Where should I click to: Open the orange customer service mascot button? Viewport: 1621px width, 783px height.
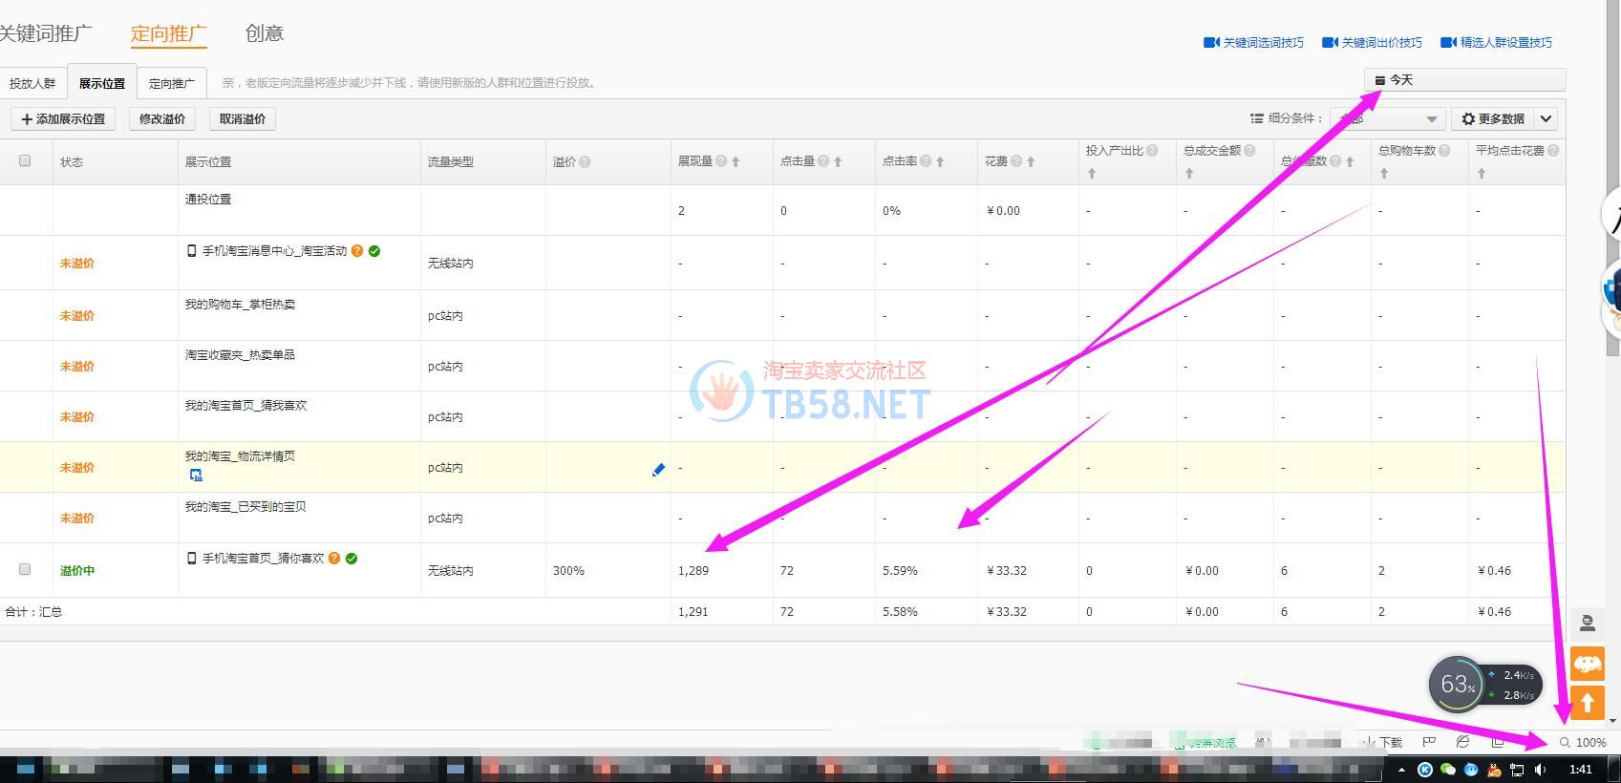[x=1587, y=664]
